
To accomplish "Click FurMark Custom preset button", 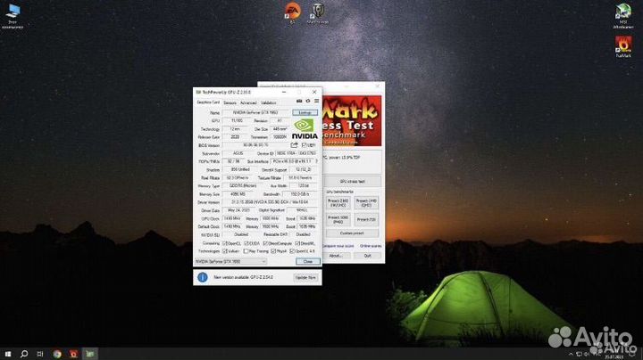I will coord(352,233).
